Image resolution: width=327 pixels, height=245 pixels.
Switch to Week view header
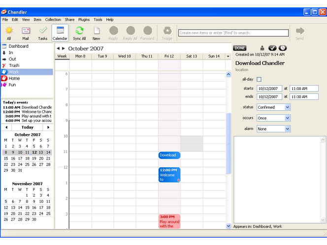coord(62,56)
